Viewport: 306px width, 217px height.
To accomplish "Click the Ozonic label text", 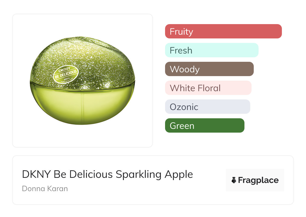I will pyautogui.click(x=184, y=107).
